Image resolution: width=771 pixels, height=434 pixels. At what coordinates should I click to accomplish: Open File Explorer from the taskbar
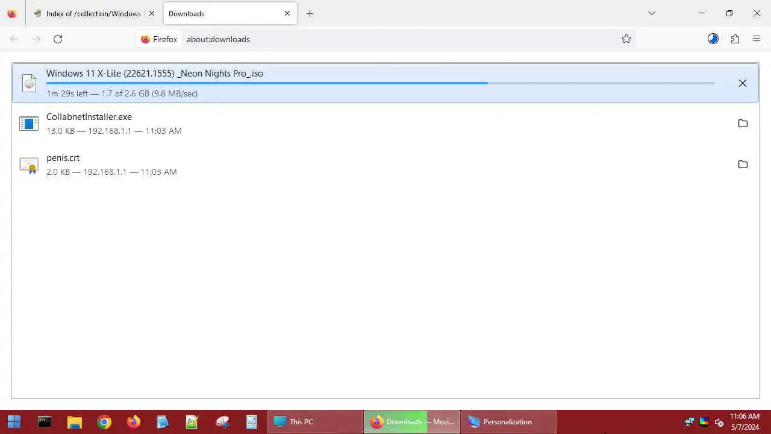(x=74, y=422)
